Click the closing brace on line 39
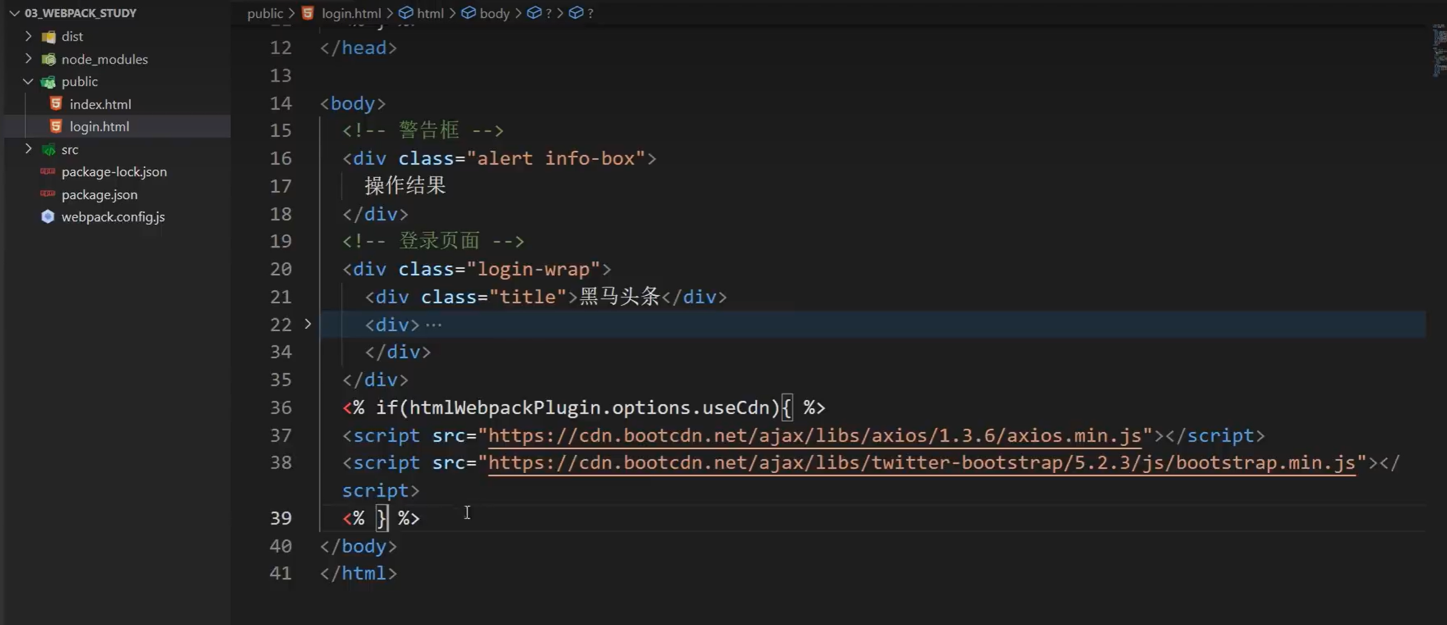The width and height of the screenshot is (1447, 625). [382, 518]
